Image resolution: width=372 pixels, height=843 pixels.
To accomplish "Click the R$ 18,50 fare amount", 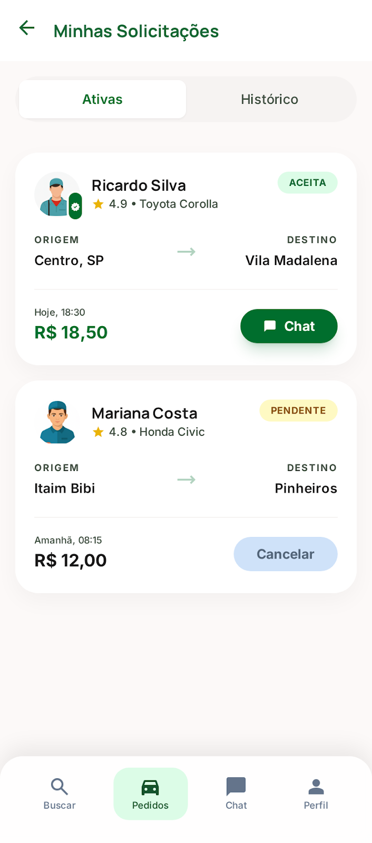I will tap(71, 332).
